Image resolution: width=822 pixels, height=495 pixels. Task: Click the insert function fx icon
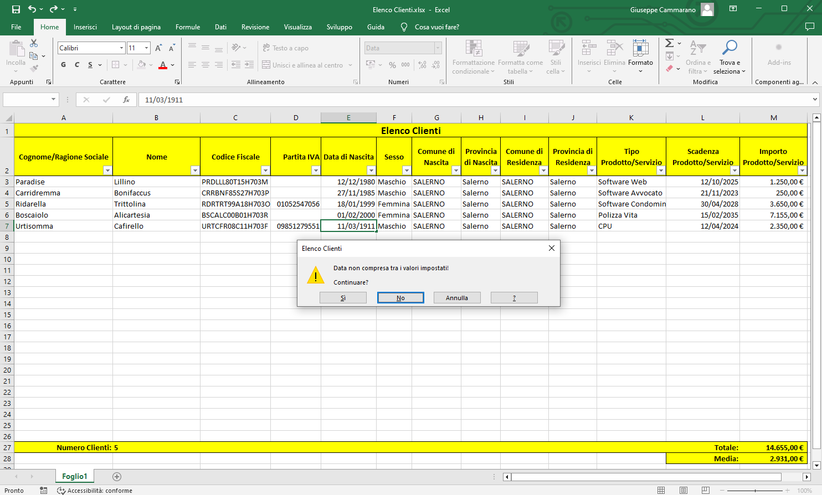(126, 100)
